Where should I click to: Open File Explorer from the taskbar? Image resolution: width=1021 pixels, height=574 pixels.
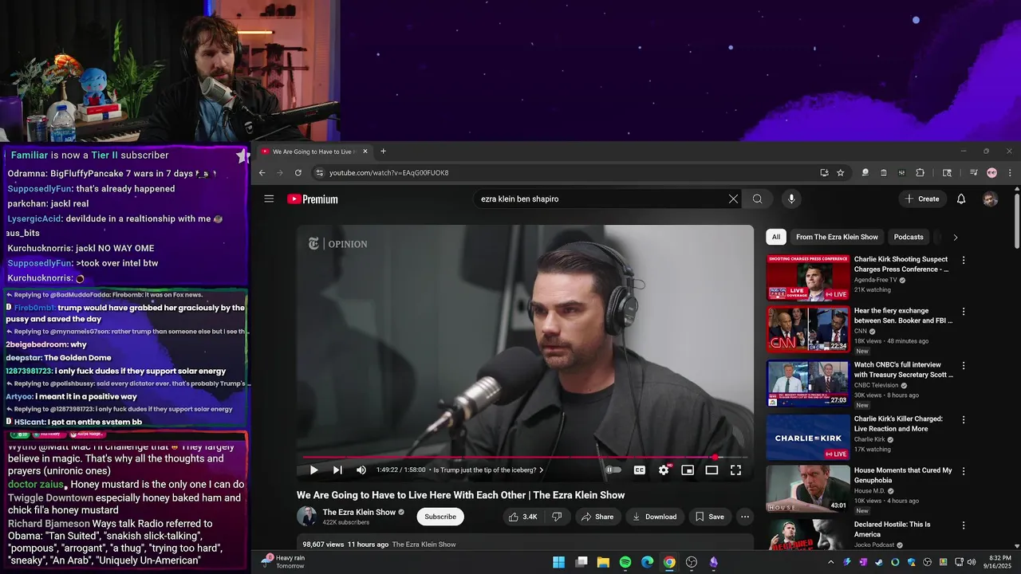604,562
